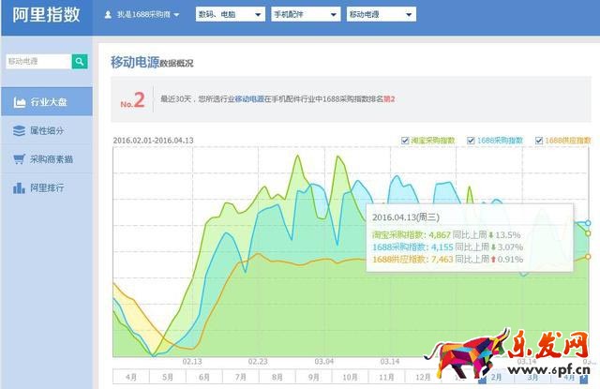Toggle the 1688采购指数 checkbox
Viewport: 600px width, 389px height.
coord(471,141)
